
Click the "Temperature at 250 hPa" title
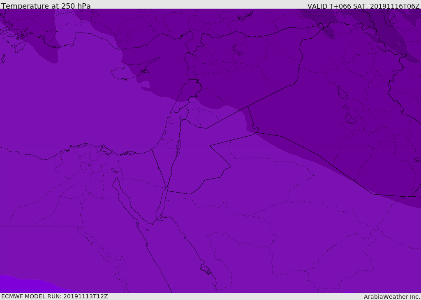click(46, 5)
